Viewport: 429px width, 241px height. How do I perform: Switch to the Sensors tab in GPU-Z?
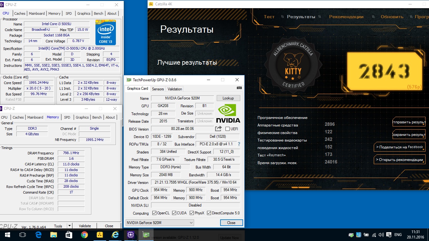pyautogui.click(x=158, y=89)
